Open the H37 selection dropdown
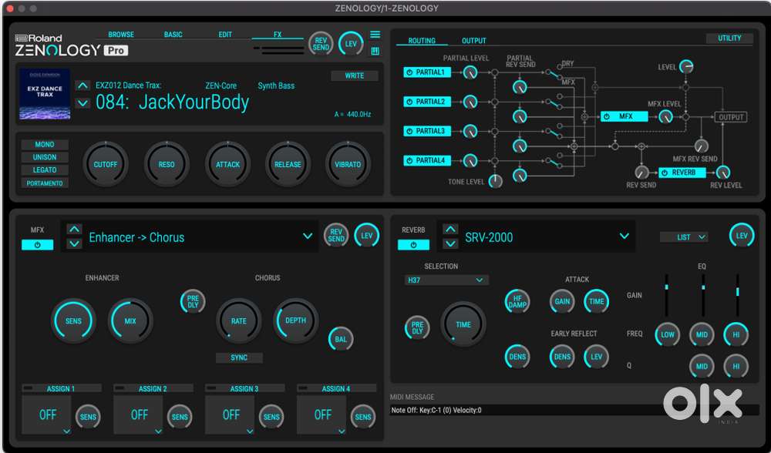The height and width of the screenshot is (453, 771). coord(446,280)
